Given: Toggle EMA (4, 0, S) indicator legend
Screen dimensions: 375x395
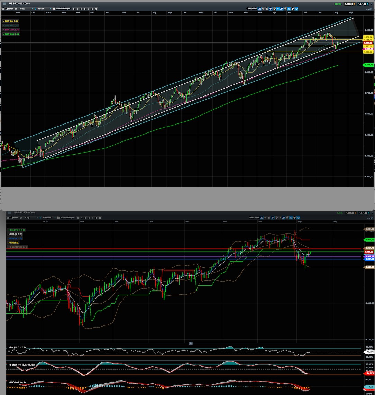Looking at the screenshot, I should click(15, 238).
